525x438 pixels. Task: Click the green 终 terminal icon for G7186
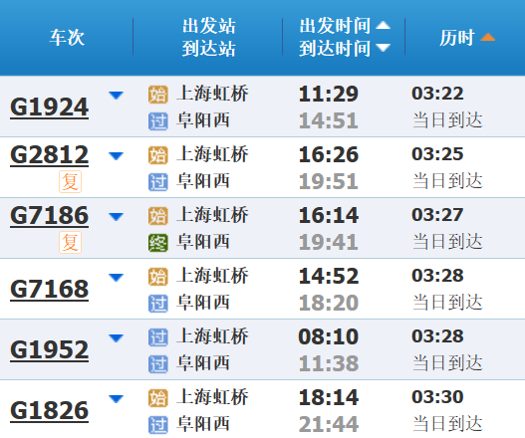pyautogui.click(x=158, y=243)
